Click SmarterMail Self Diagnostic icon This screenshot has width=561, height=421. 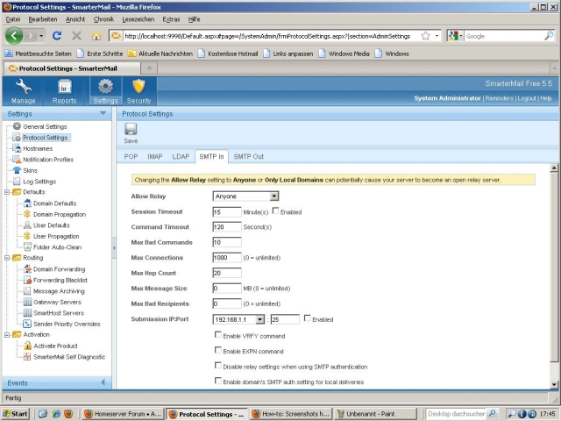tap(27, 357)
